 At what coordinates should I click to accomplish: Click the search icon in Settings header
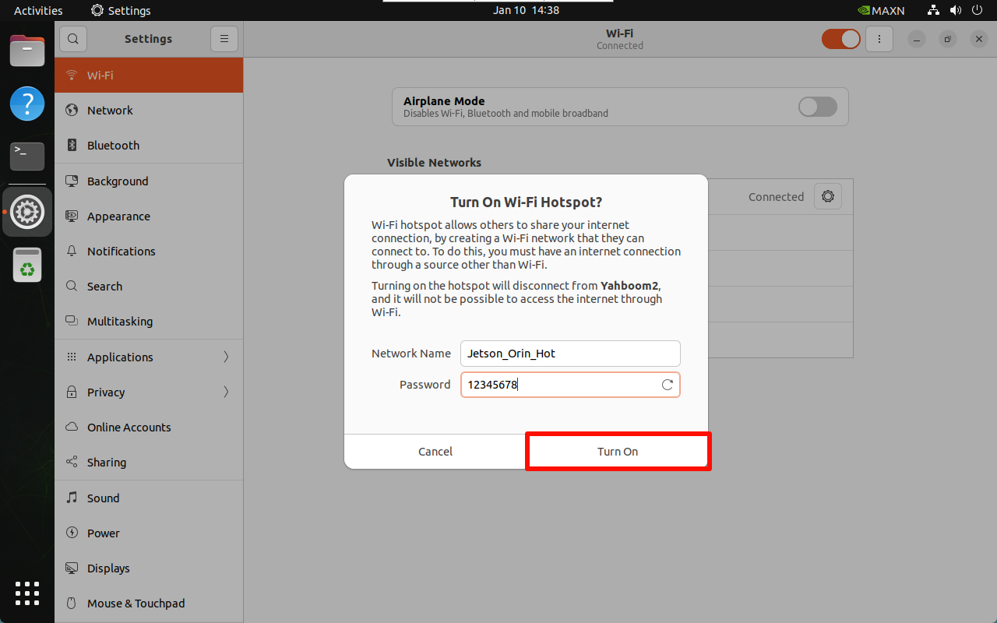(73, 39)
